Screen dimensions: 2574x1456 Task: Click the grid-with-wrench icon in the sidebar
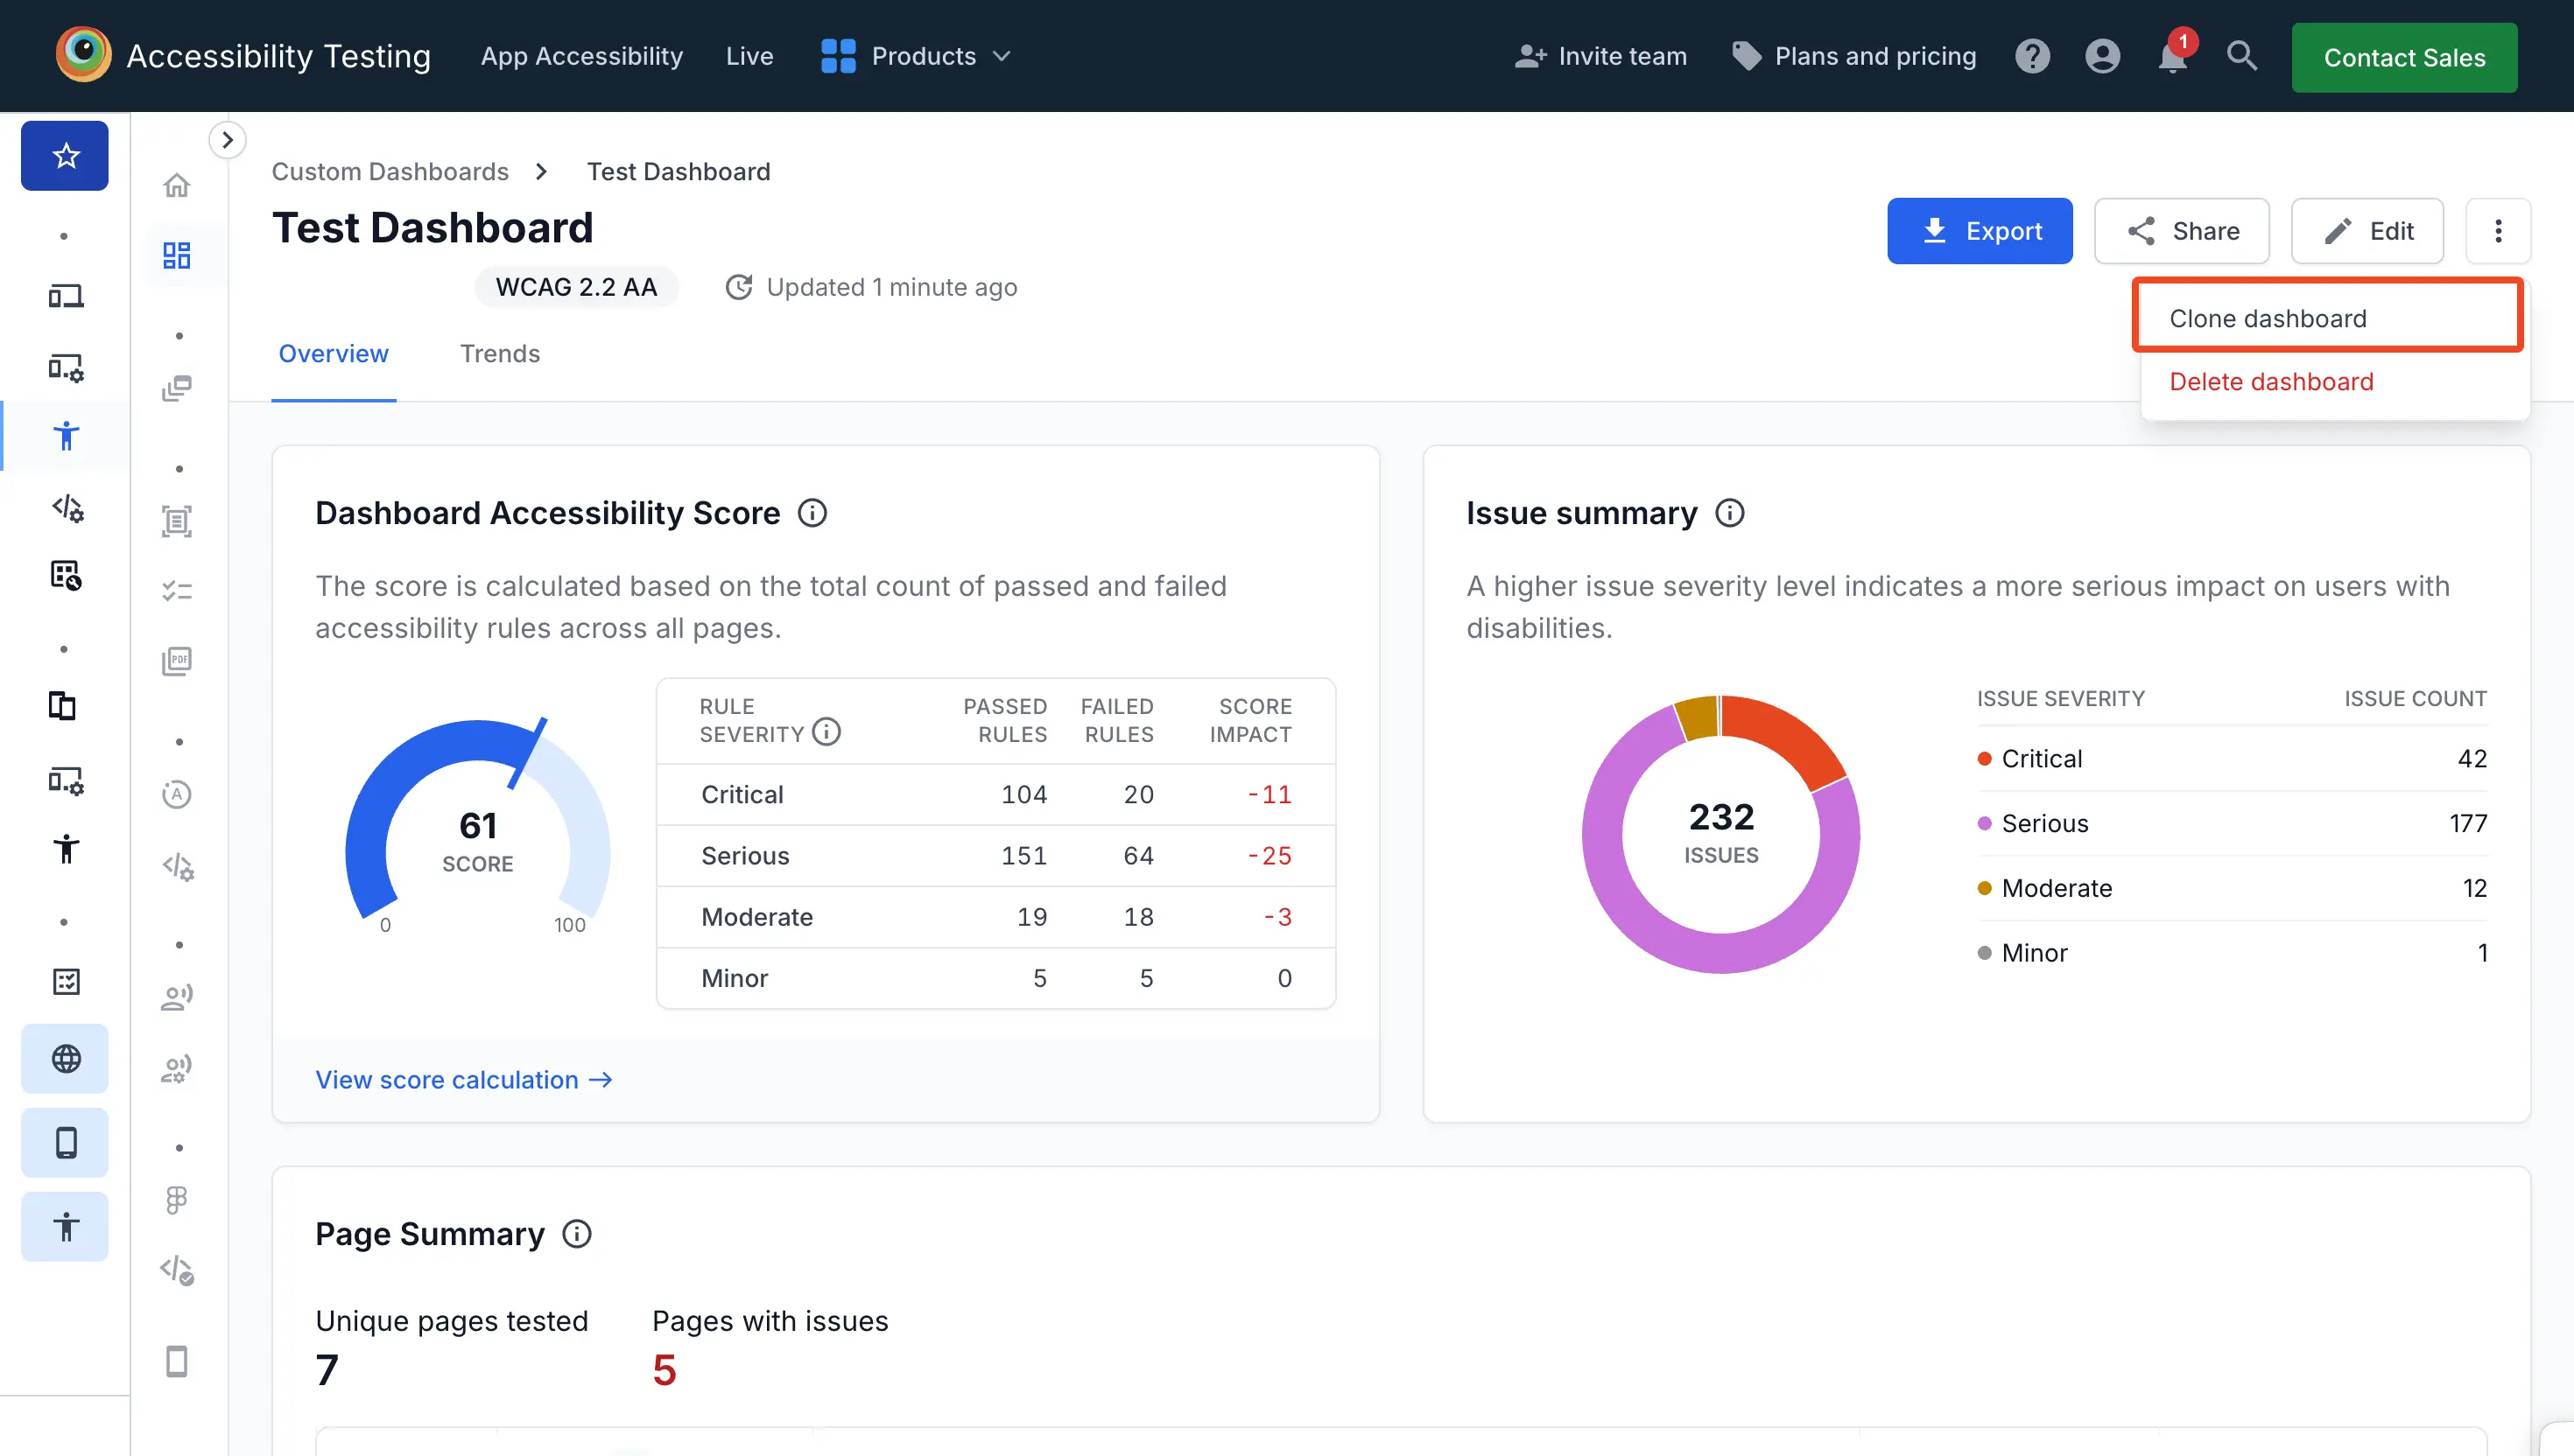(x=65, y=575)
